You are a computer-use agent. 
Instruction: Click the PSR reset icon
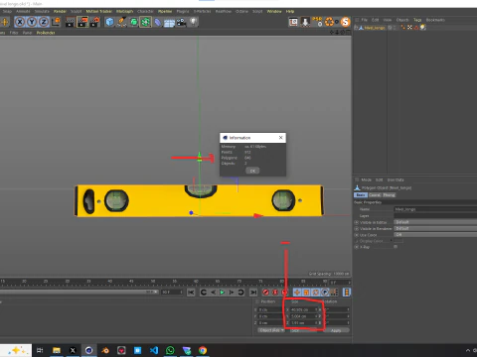[317, 22]
